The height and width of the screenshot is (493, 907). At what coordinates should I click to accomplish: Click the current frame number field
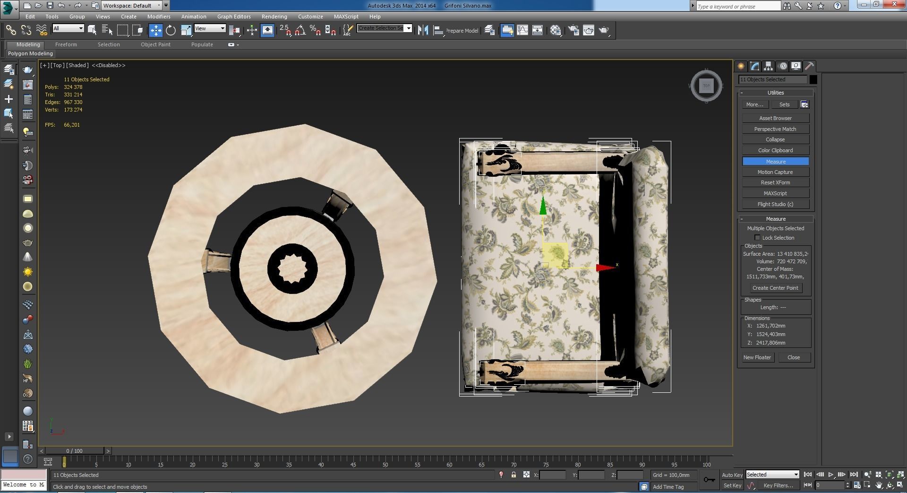(830, 485)
